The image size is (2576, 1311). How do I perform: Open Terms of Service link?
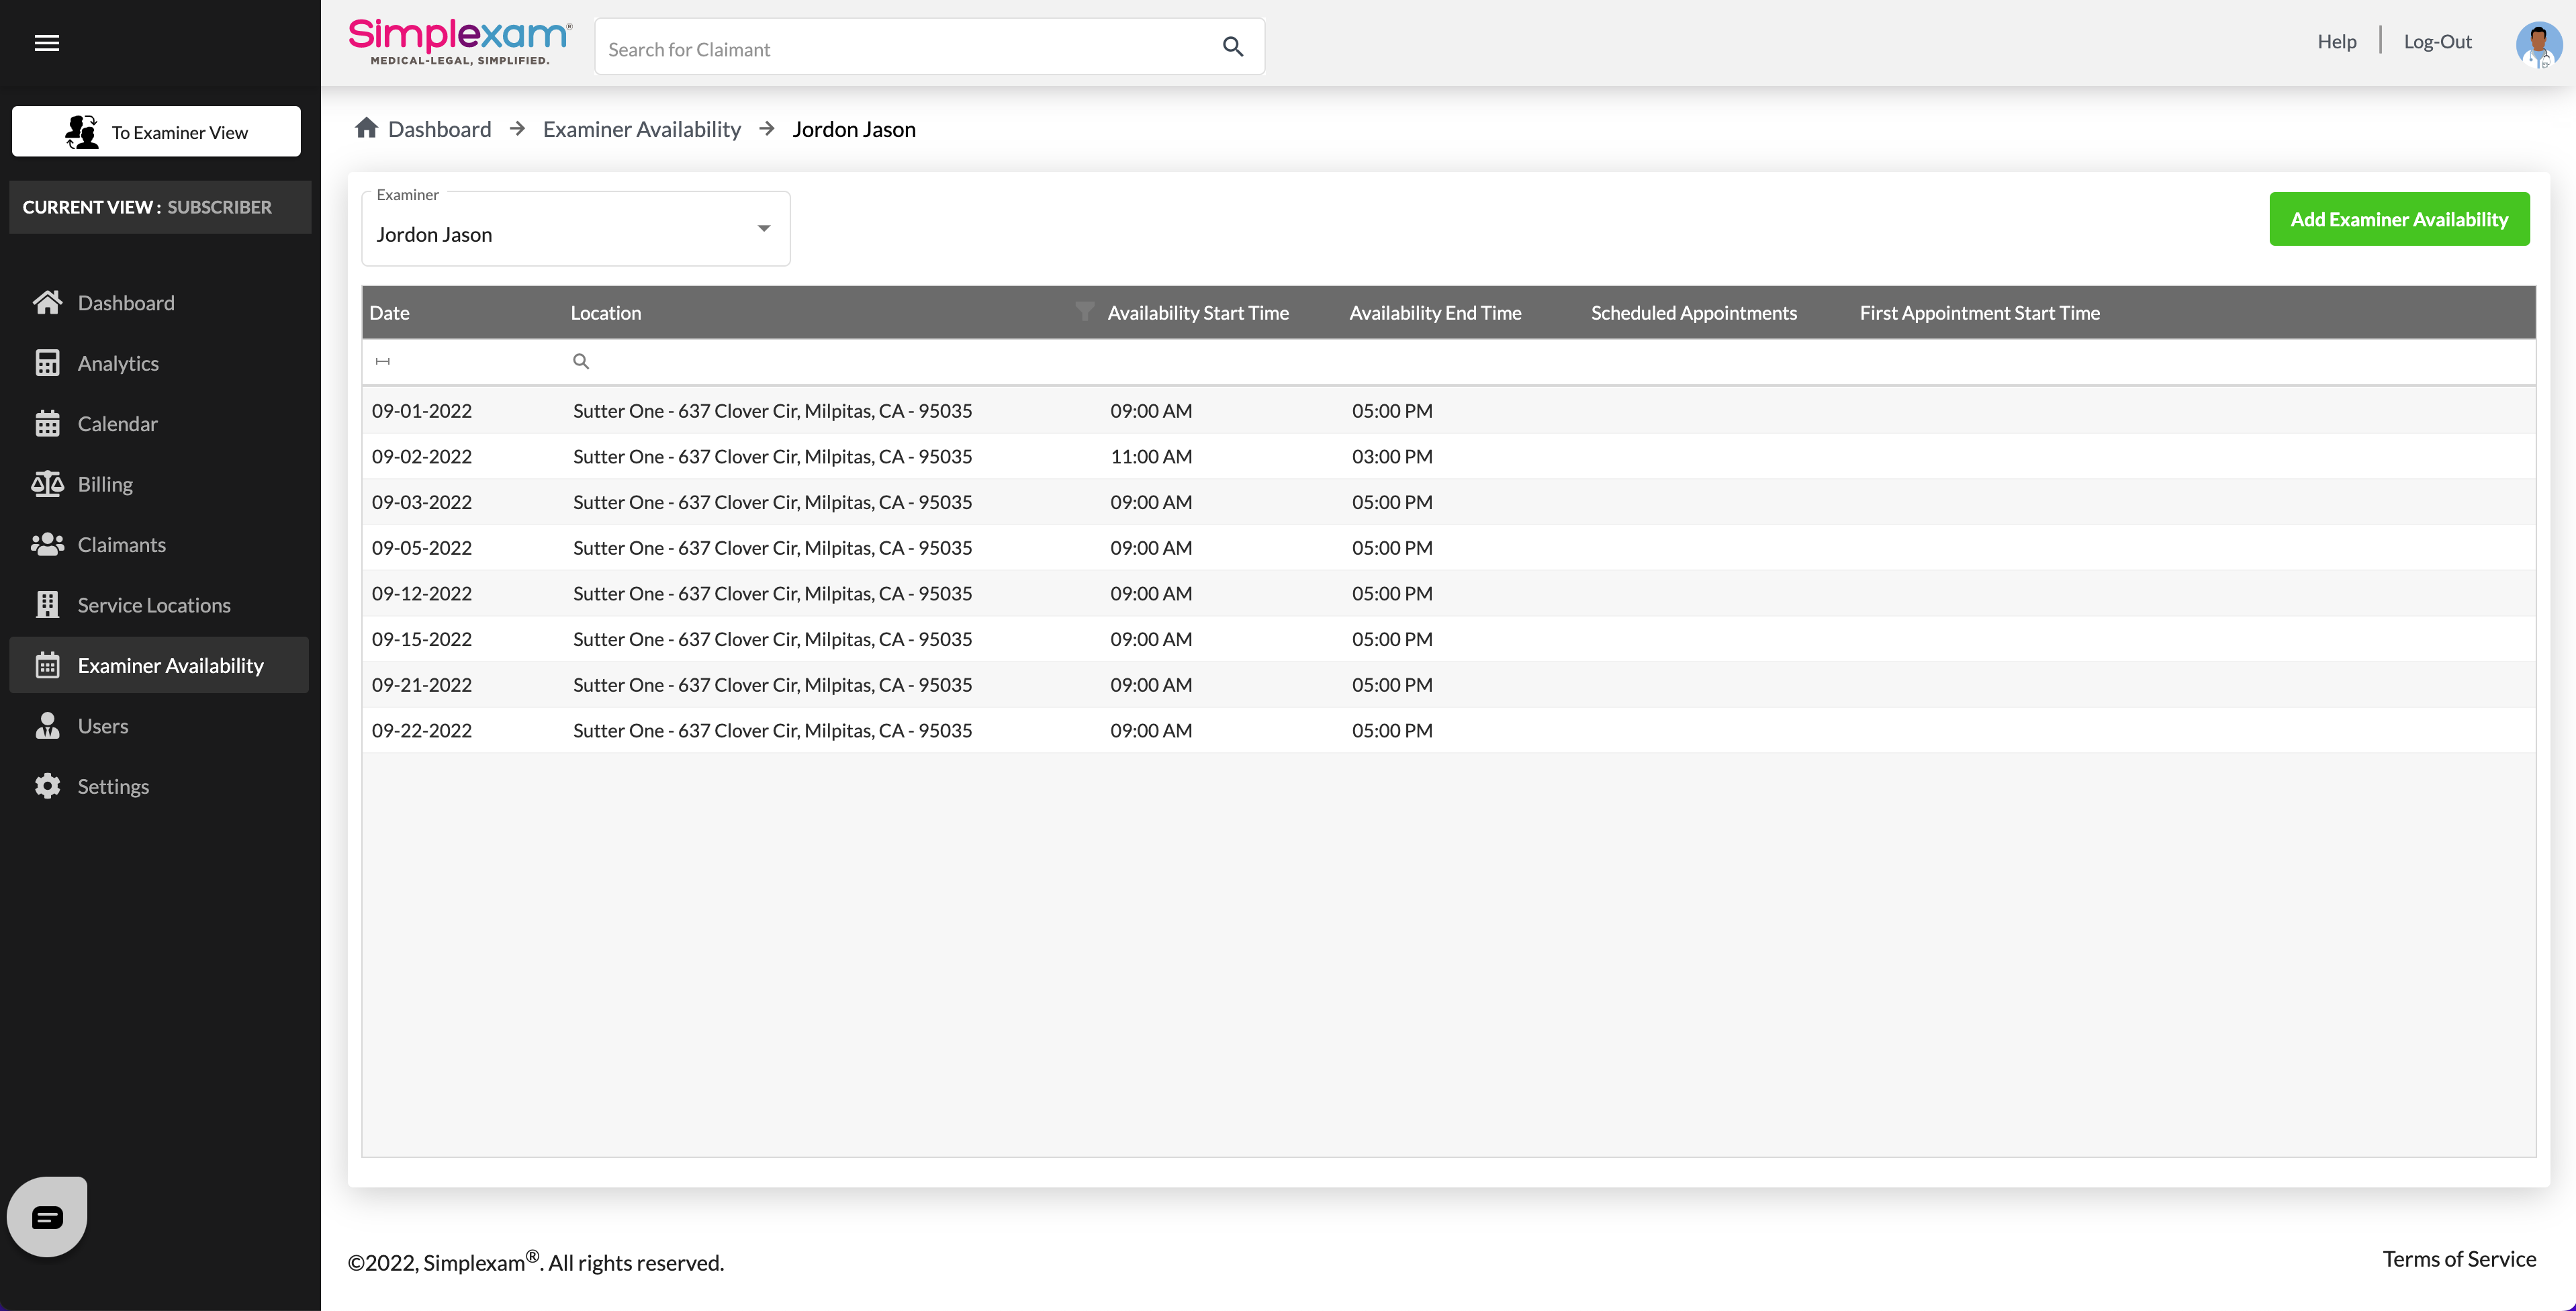coord(2458,1259)
